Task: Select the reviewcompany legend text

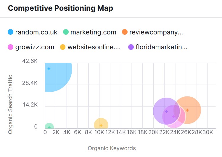Action: pyautogui.click(x=156, y=32)
